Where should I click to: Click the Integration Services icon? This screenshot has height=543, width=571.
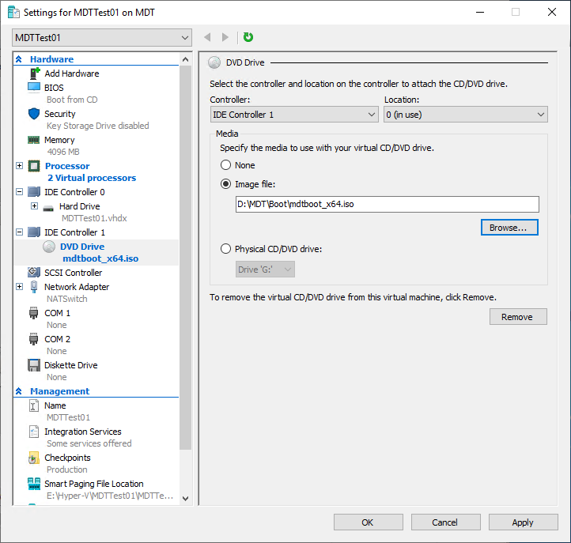coord(34,432)
